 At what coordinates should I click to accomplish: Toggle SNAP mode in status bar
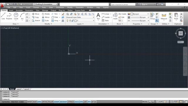pos(35,102)
